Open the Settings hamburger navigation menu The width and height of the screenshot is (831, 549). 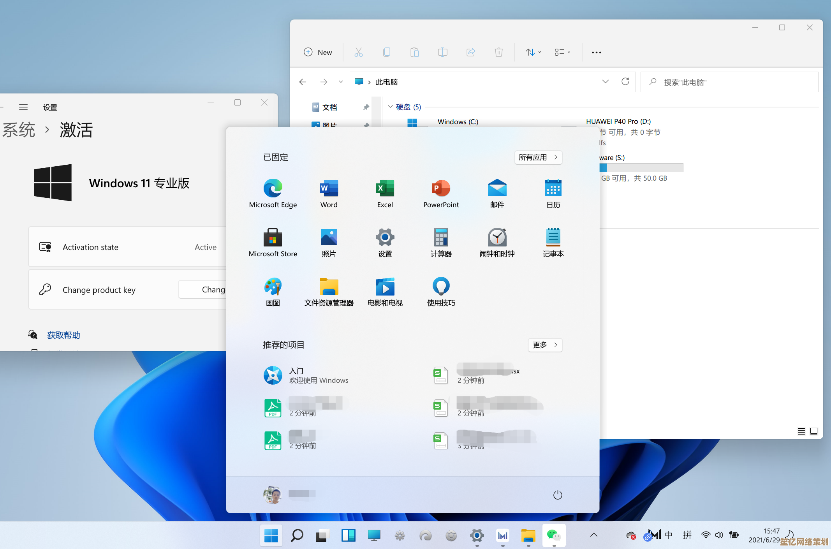[x=23, y=107]
